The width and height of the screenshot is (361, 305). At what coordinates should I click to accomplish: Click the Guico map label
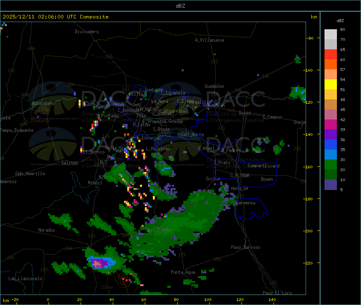tap(245, 113)
